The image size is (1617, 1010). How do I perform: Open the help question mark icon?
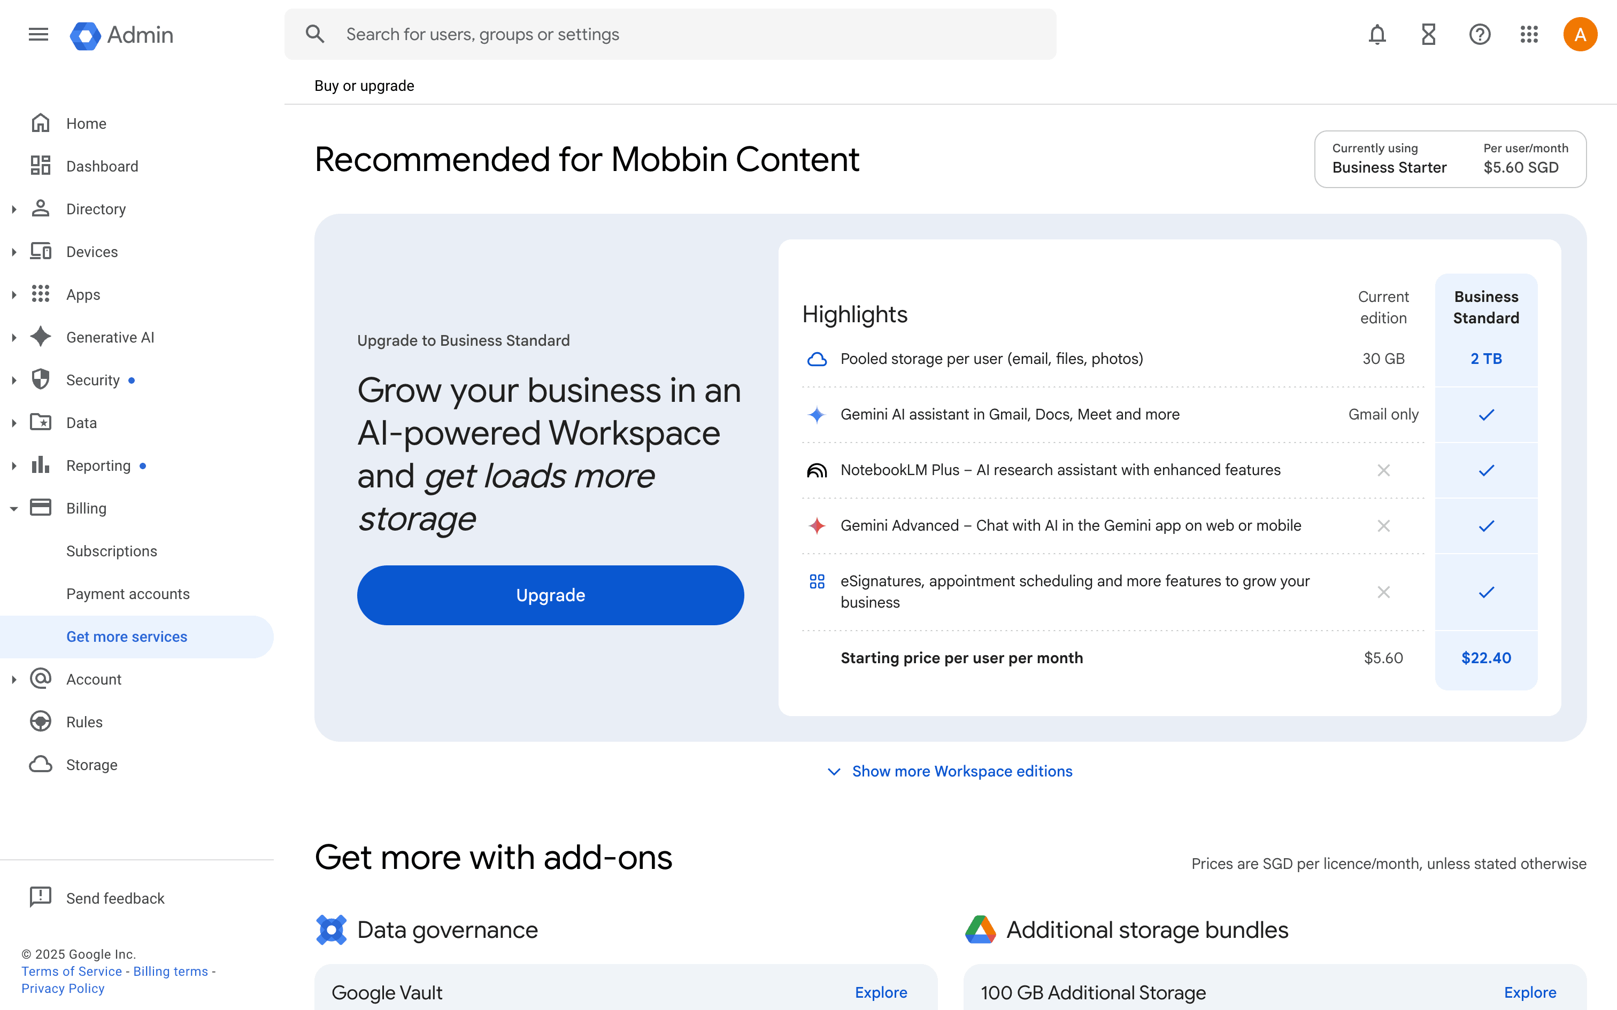point(1480,34)
